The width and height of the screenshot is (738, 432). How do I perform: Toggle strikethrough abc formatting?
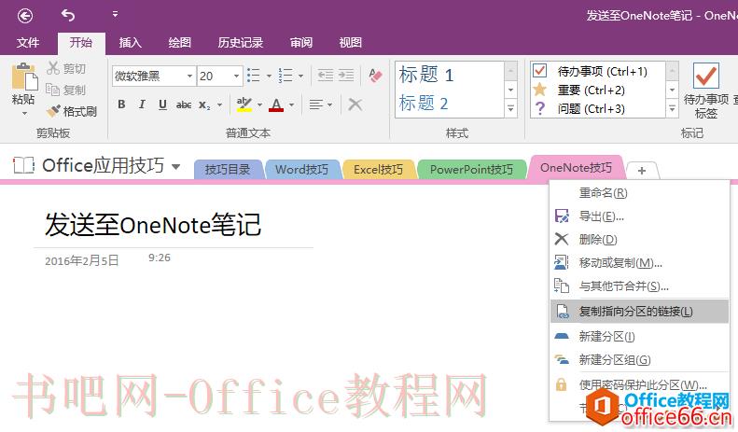(x=184, y=105)
